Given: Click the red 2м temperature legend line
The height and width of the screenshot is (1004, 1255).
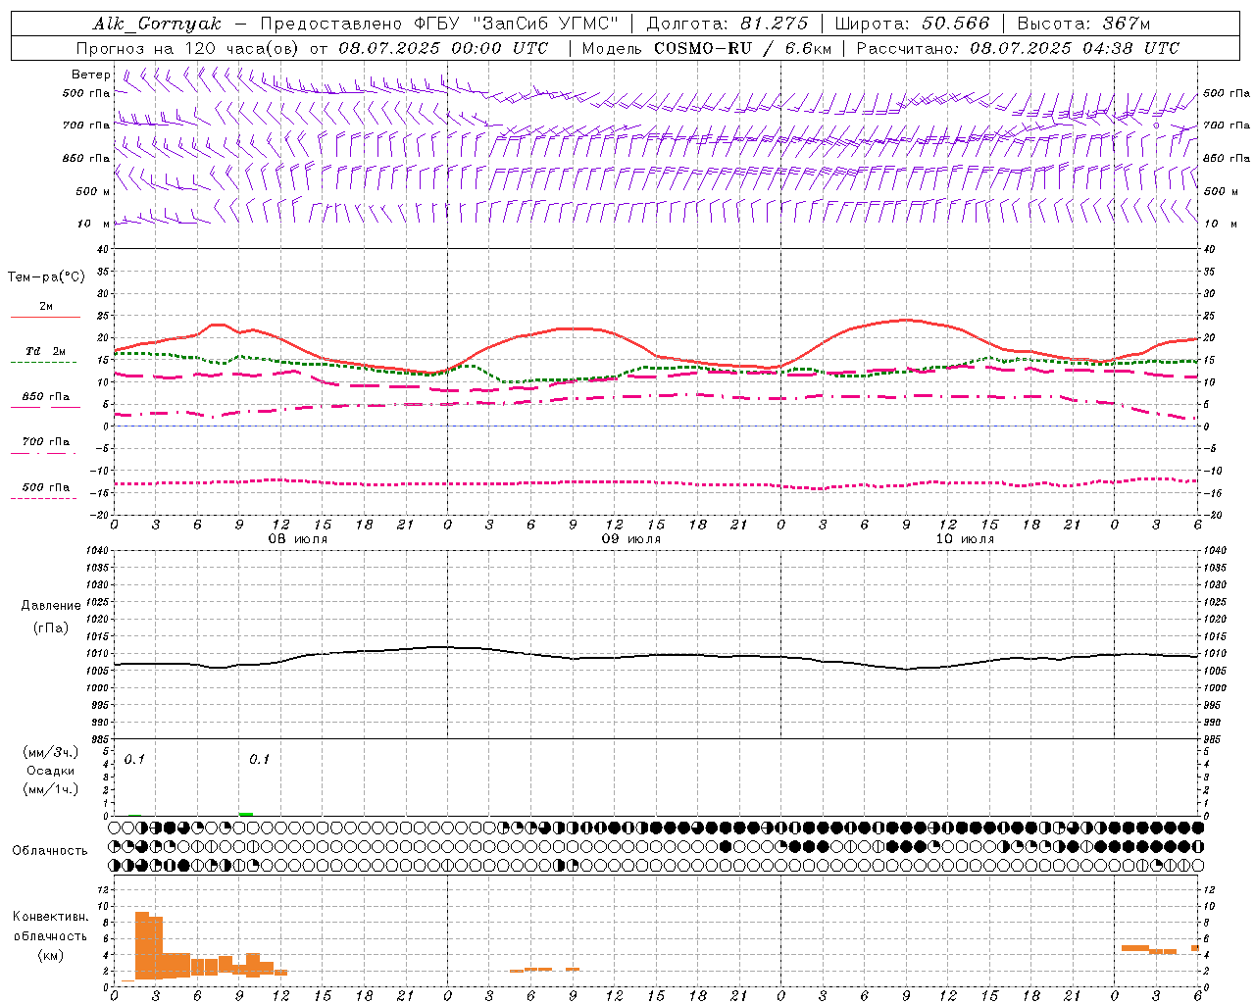Looking at the screenshot, I should 45,317.
